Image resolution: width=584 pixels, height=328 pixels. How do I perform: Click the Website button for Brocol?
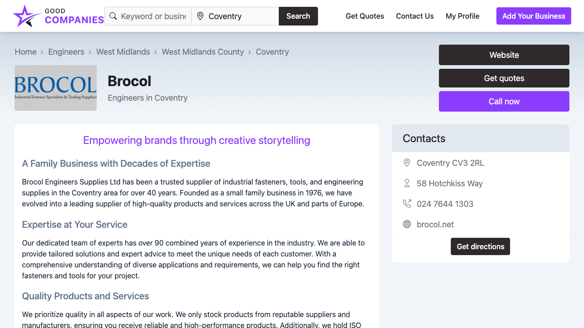504,55
